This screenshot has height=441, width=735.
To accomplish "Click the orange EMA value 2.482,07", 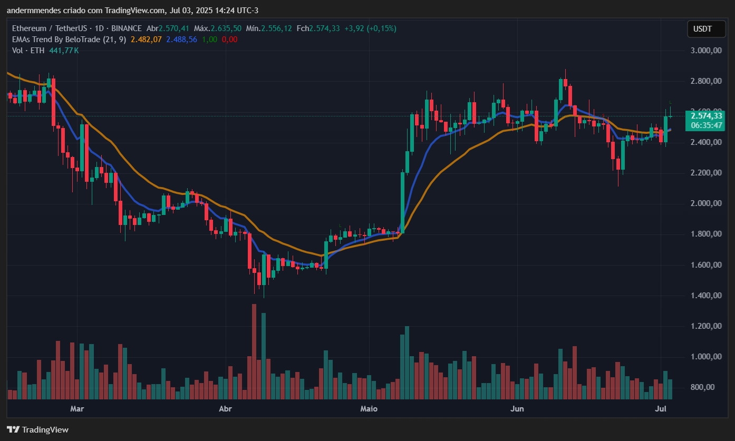I will tap(146, 40).
